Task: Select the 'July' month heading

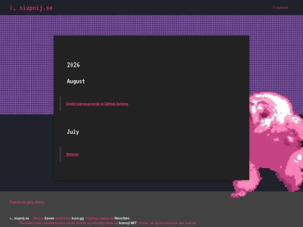Action: coord(73,132)
